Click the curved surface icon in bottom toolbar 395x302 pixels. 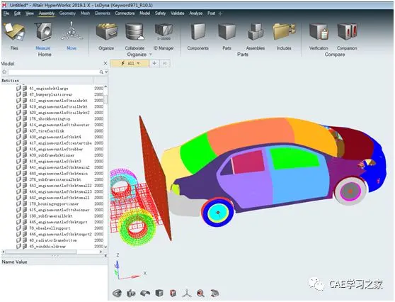click(145, 293)
